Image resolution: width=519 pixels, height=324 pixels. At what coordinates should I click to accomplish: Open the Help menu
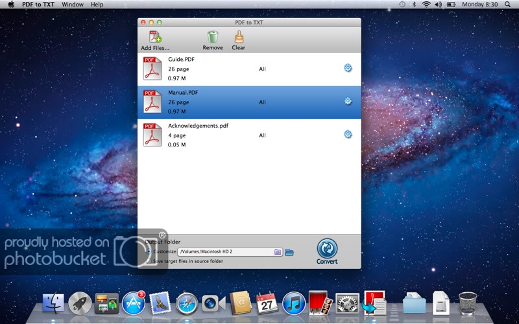click(x=97, y=5)
